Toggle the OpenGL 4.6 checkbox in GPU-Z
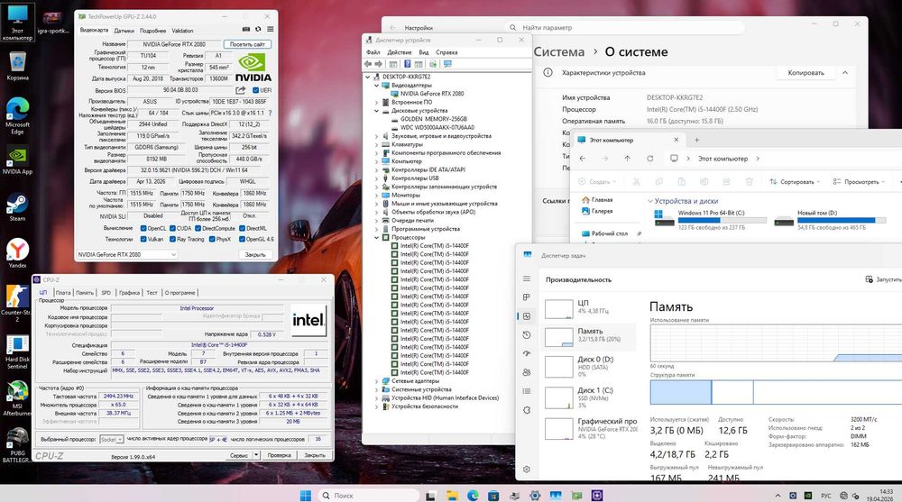Image resolution: width=902 pixels, height=502 pixels. 242,239
